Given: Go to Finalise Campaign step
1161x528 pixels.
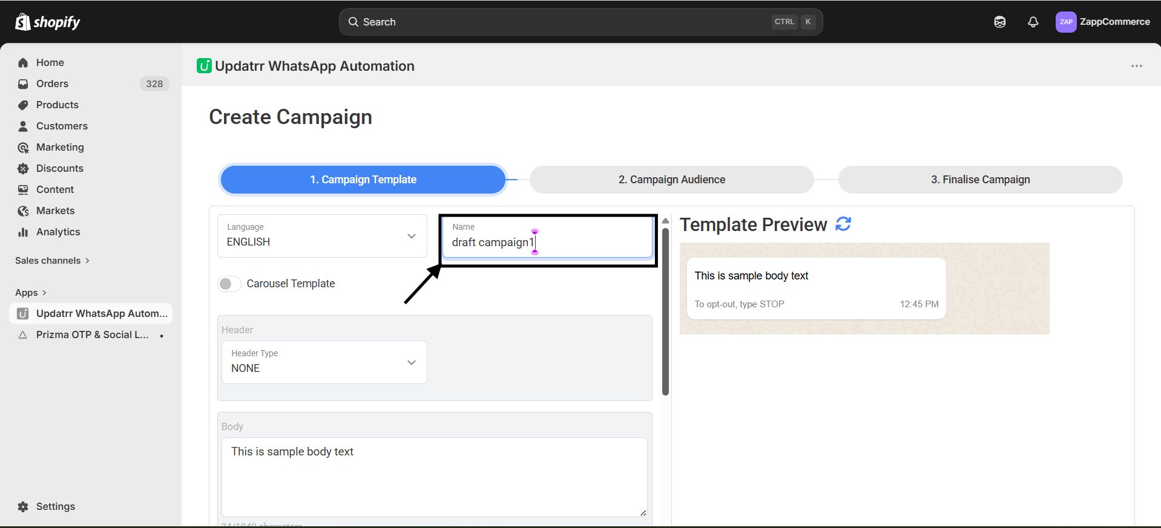Looking at the screenshot, I should point(979,180).
